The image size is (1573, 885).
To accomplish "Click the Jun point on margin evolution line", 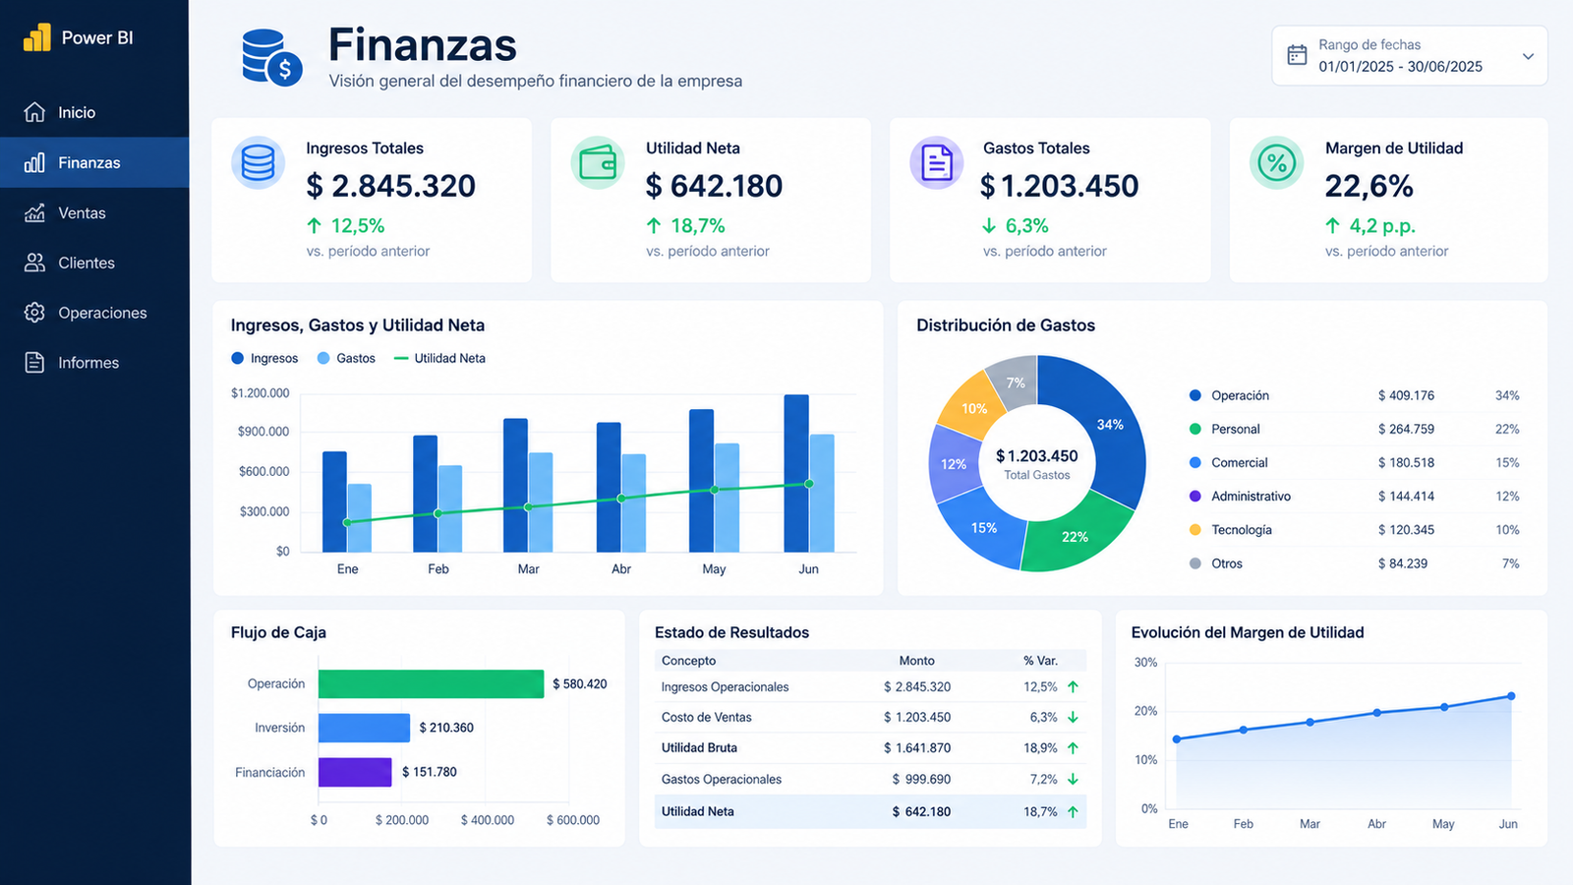I will [x=1511, y=696].
